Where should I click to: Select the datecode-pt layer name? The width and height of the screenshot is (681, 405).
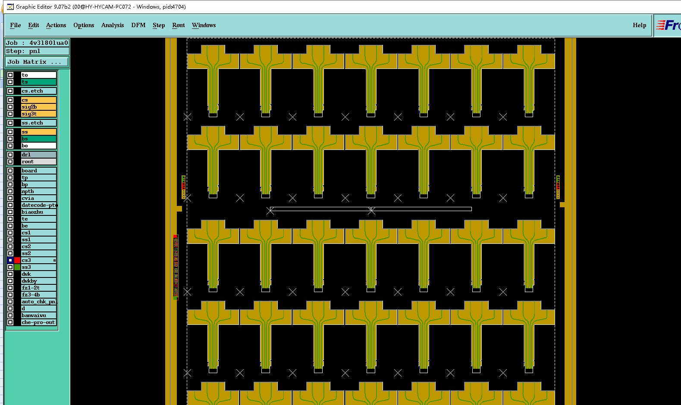[x=39, y=205]
